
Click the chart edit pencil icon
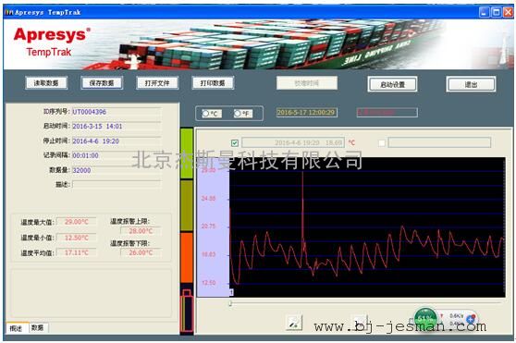(x=294, y=323)
